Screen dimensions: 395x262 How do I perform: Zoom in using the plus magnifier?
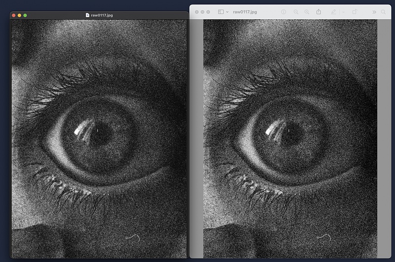[x=307, y=12]
